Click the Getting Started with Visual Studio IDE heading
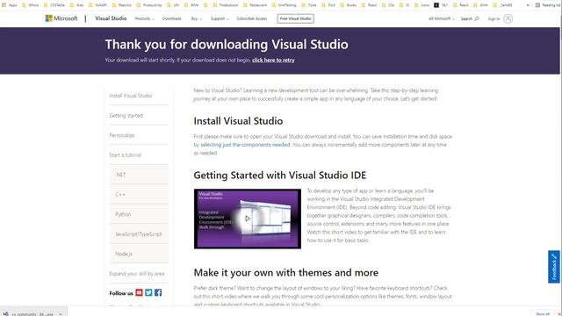Image resolution: width=562 pixels, height=316 pixels. pos(279,176)
